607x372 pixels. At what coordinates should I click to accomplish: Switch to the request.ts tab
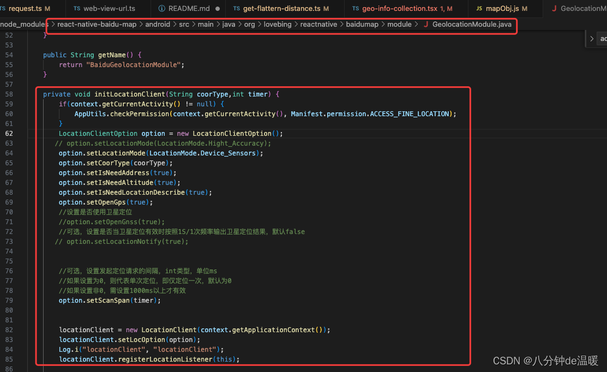[x=26, y=8]
